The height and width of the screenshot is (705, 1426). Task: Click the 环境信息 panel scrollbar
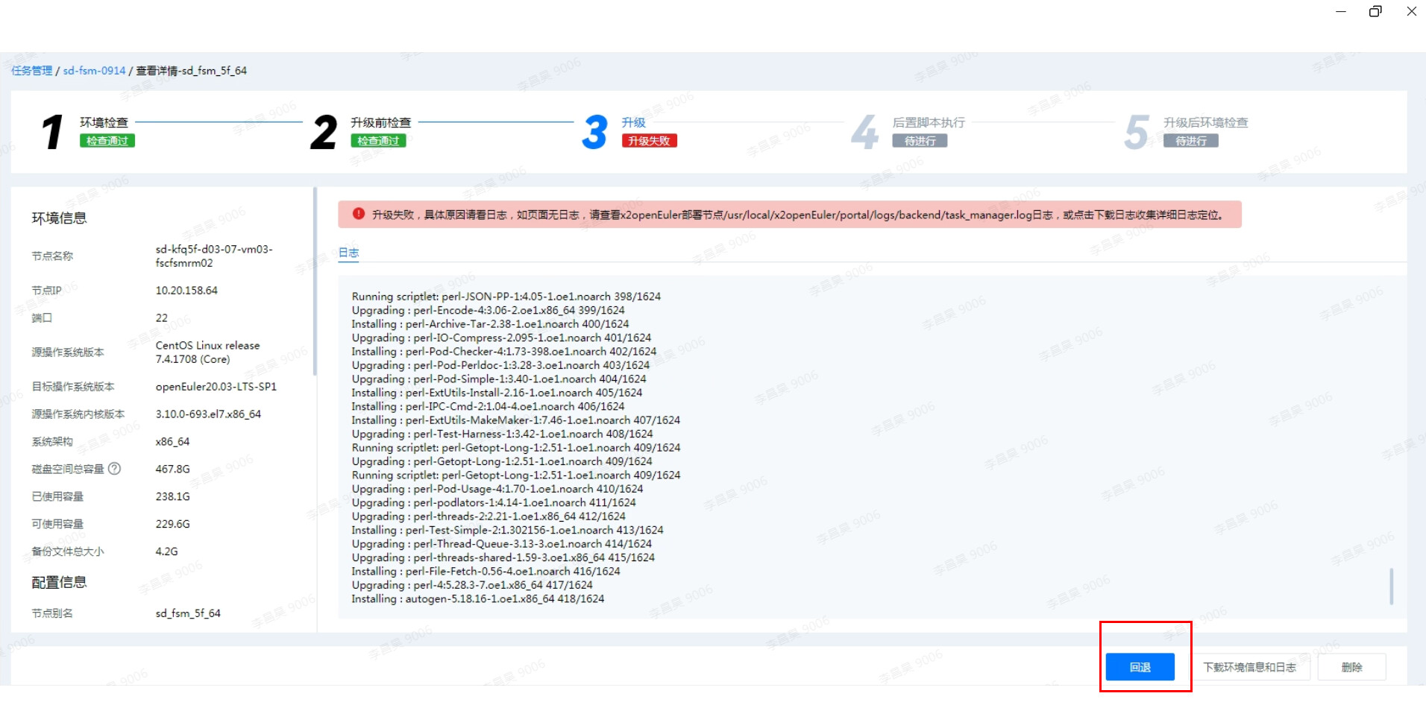pyautogui.click(x=315, y=283)
